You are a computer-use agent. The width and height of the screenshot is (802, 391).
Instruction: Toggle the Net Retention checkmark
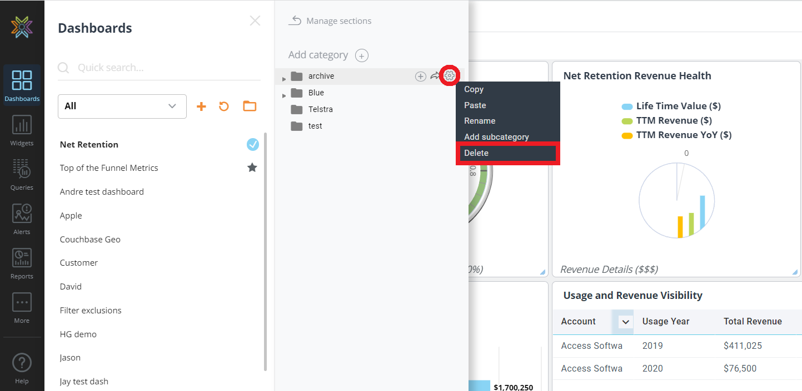click(253, 145)
